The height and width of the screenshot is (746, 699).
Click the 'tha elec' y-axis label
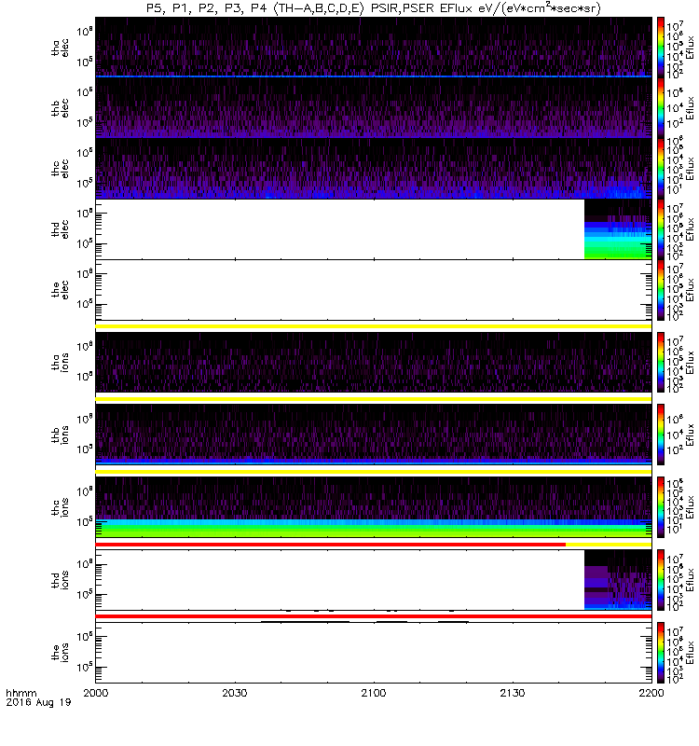[60, 48]
